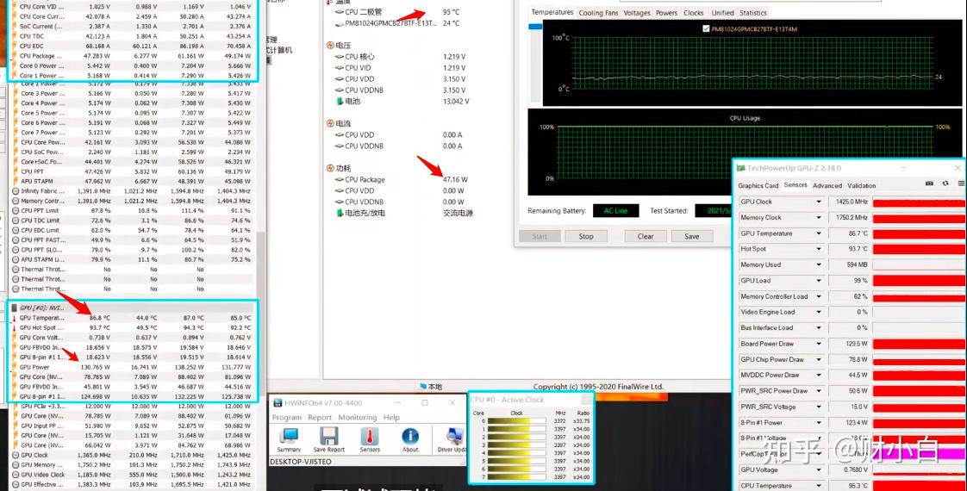Open the Unified tab

pos(722,13)
